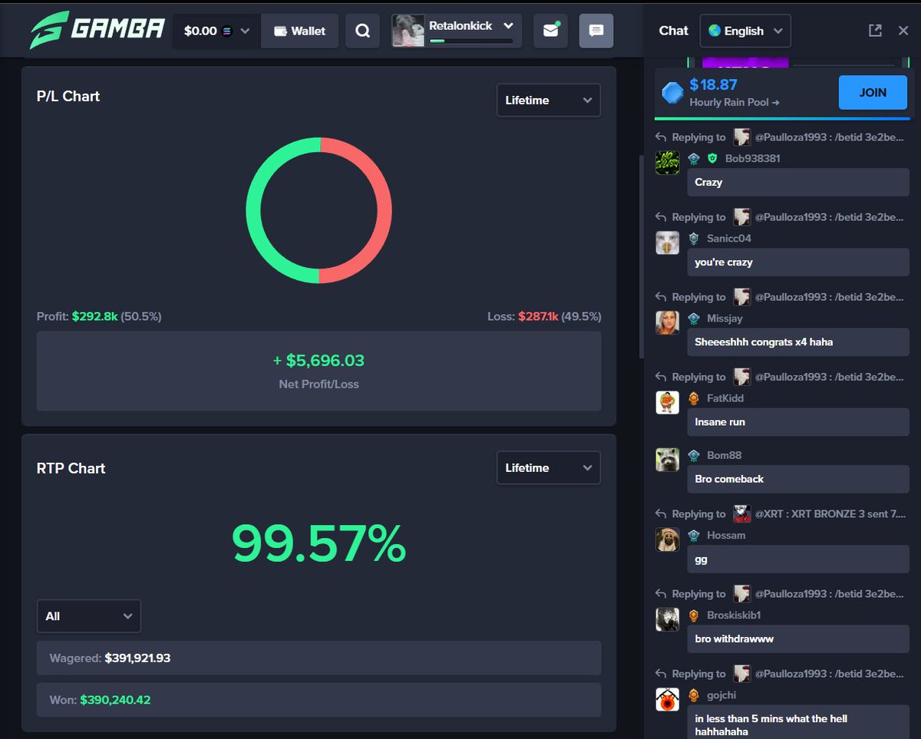Click username Hossam
The width and height of the screenshot is (921, 739).
(x=726, y=536)
